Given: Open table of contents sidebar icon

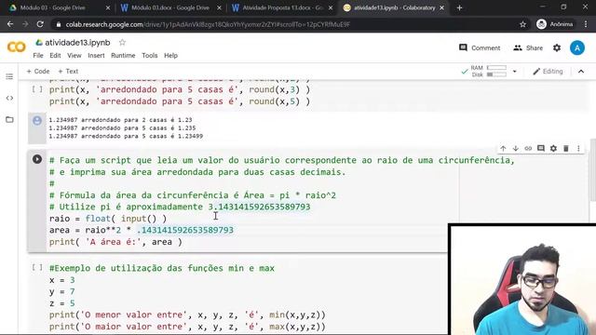Looking at the screenshot, I should point(9,76).
